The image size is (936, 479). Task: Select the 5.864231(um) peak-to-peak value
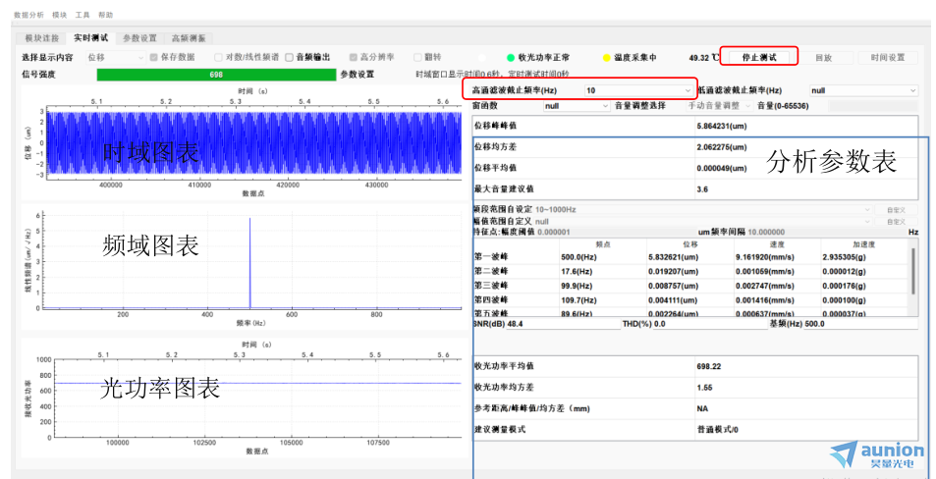(722, 126)
